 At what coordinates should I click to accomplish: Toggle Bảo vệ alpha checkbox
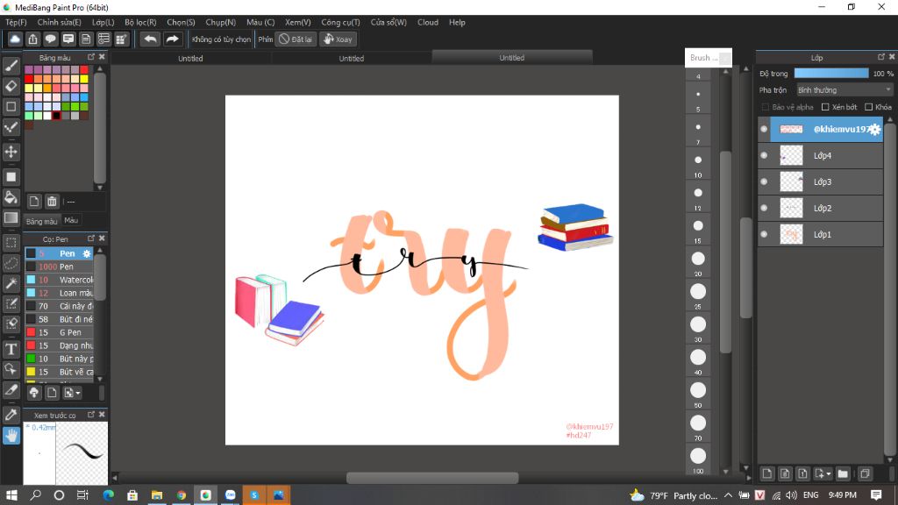pos(765,107)
